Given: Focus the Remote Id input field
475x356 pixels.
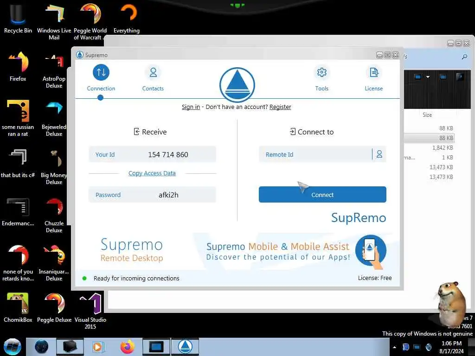Looking at the screenshot, I should pos(315,154).
